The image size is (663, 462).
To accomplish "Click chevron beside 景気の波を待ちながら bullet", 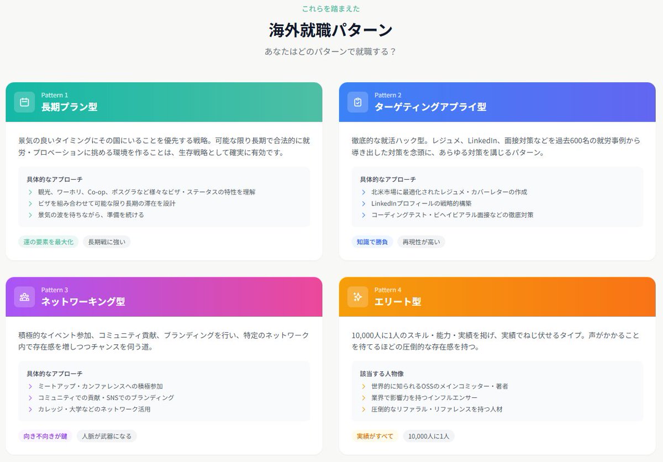I will coord(30,214).
